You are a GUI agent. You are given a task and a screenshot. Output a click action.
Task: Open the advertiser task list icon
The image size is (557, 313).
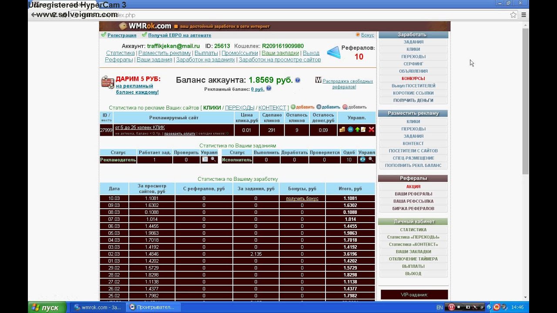(x=205, y=160)
